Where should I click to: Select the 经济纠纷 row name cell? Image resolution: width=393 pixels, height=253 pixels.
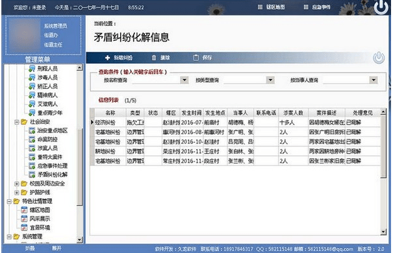tap(110, 123)
